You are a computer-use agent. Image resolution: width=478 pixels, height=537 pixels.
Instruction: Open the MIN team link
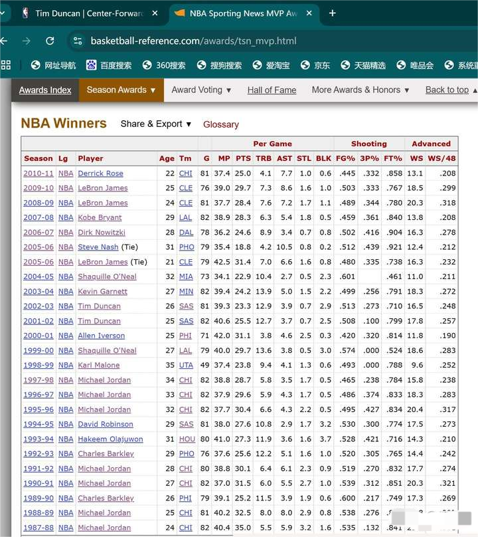[x=186, y=292]
